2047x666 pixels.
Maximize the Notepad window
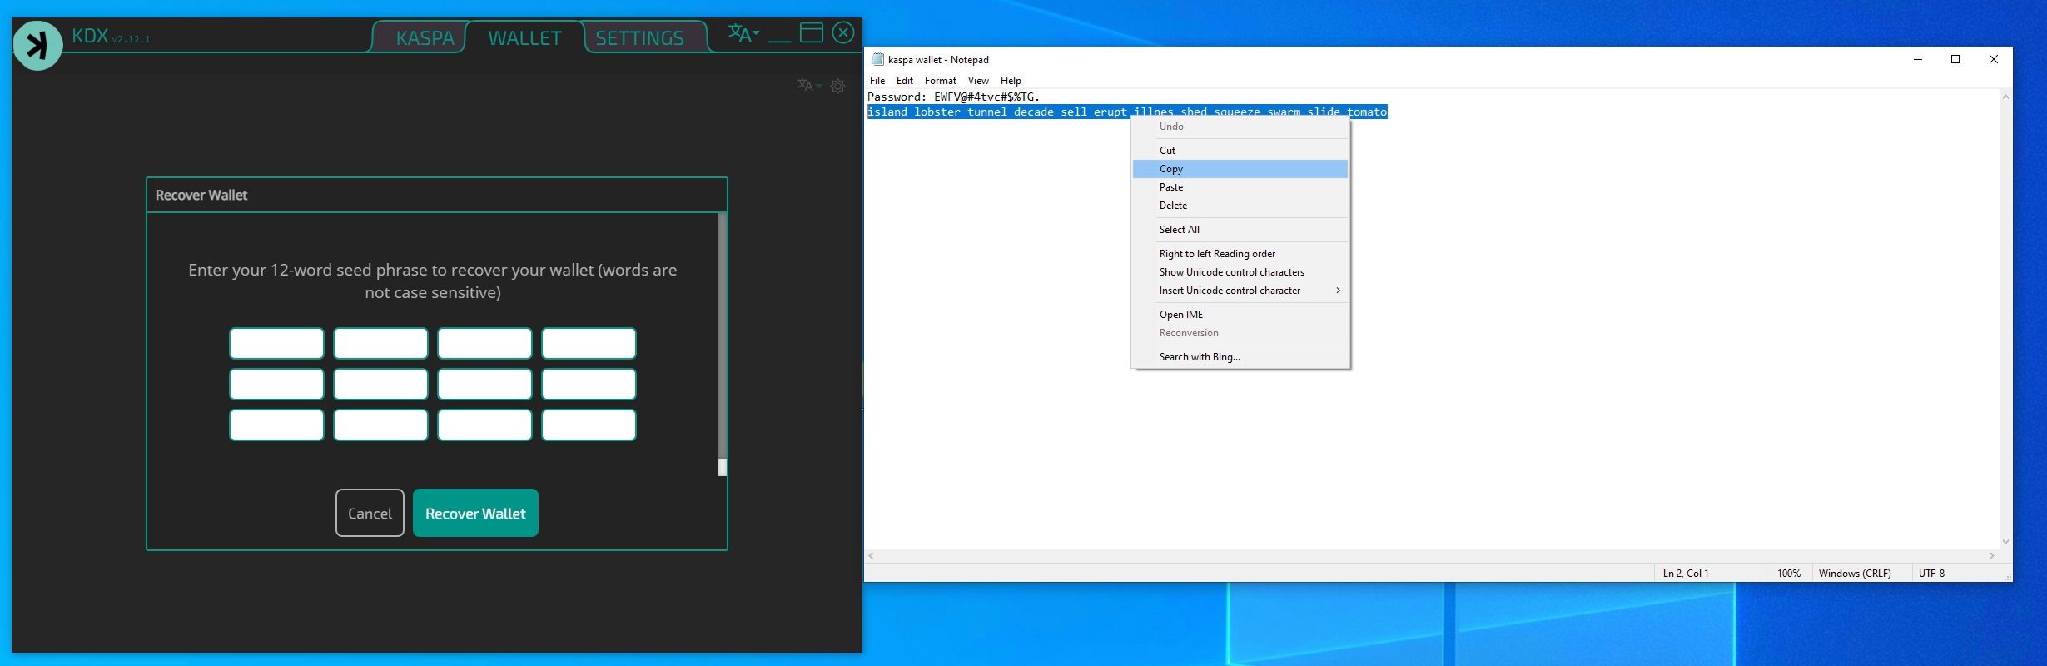coord(1955,59)
